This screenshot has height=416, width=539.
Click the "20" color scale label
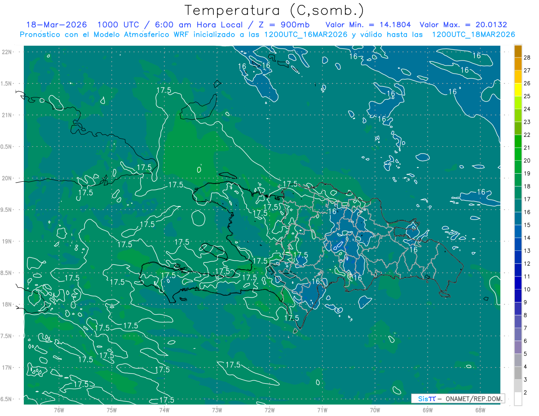(527, 161)
